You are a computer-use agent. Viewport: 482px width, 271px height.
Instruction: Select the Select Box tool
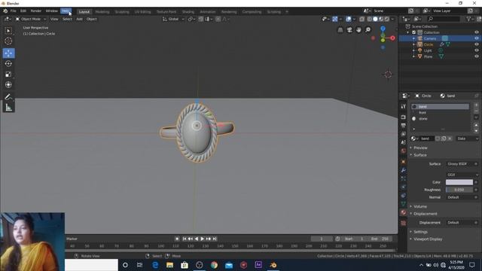(8, 30)
